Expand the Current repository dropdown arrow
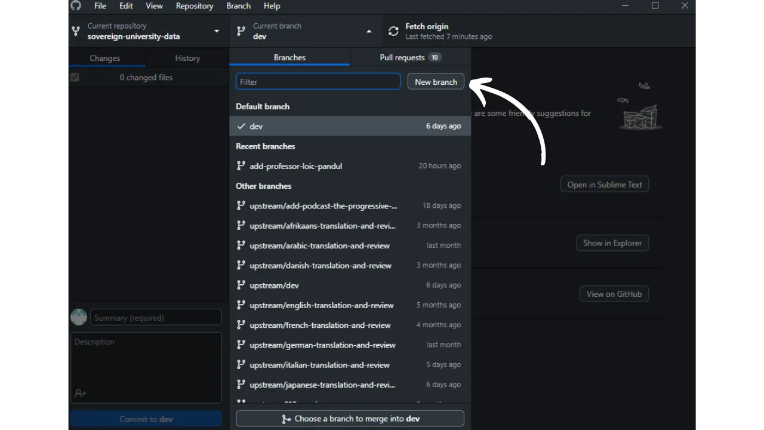Image resolution: width=764 pixels, height=430 pixels. pos(217,31)
